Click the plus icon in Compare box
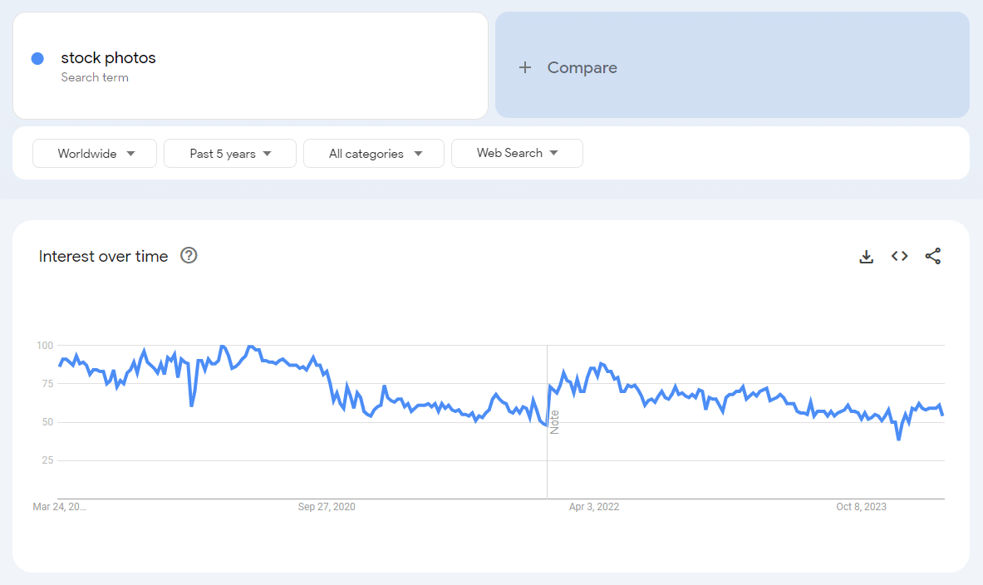 click(x=524, y=68)
